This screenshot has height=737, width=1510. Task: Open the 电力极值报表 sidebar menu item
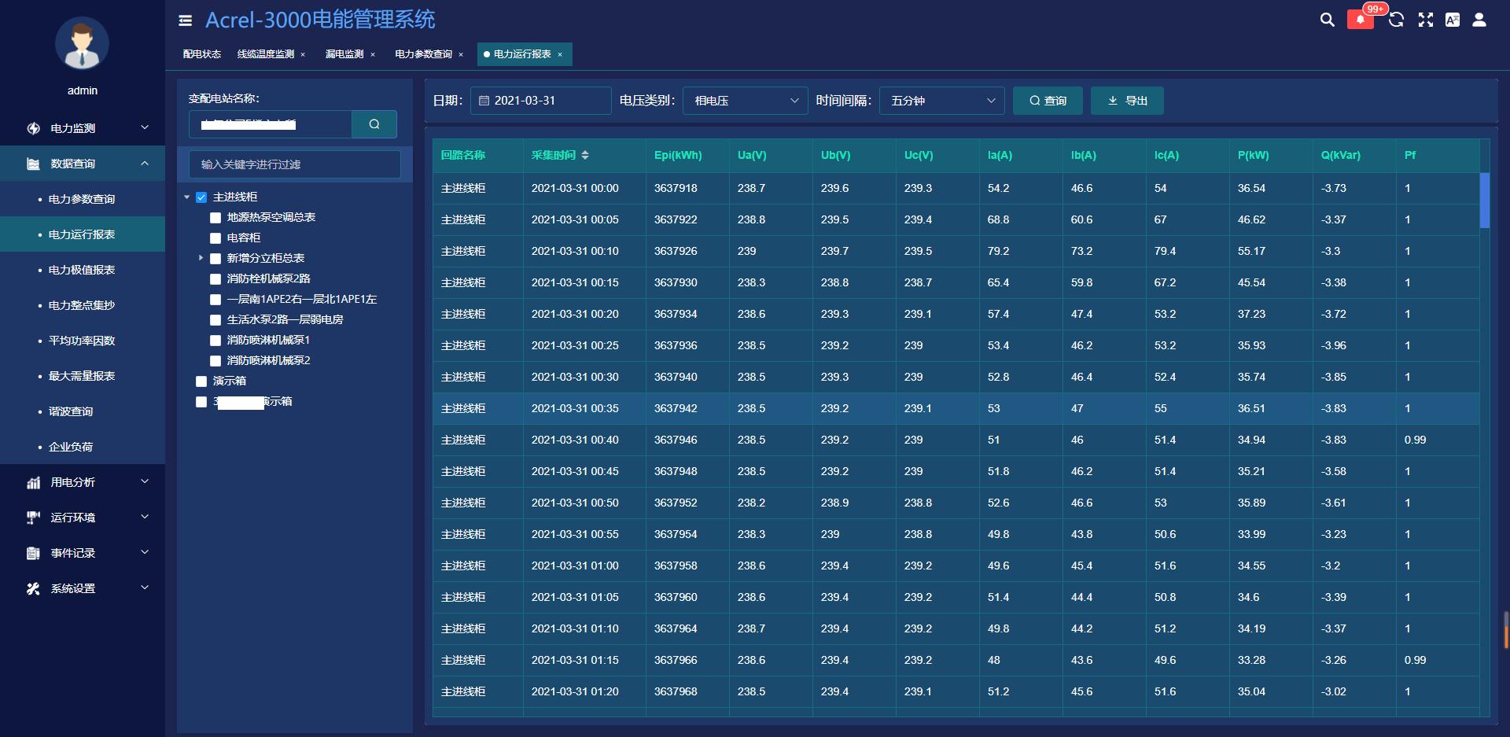82,270
